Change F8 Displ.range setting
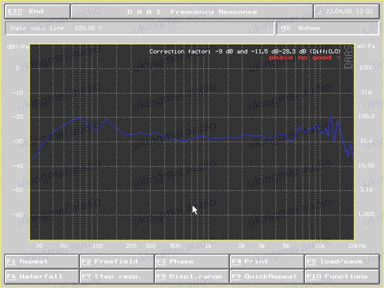384x288 pixels. point(192,276)
